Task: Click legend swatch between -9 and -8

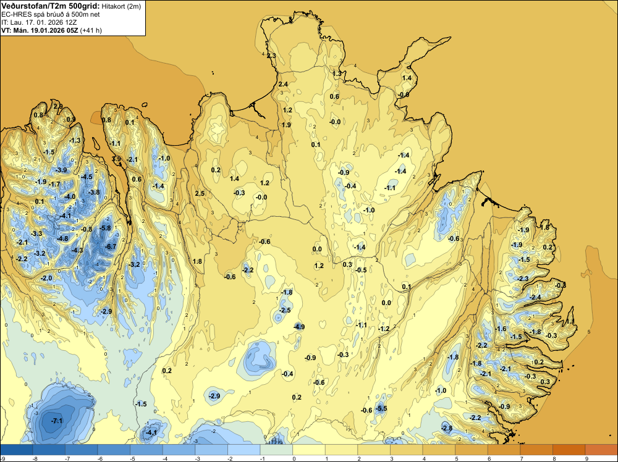Action: pyautogui.click(x=17, y=450)
